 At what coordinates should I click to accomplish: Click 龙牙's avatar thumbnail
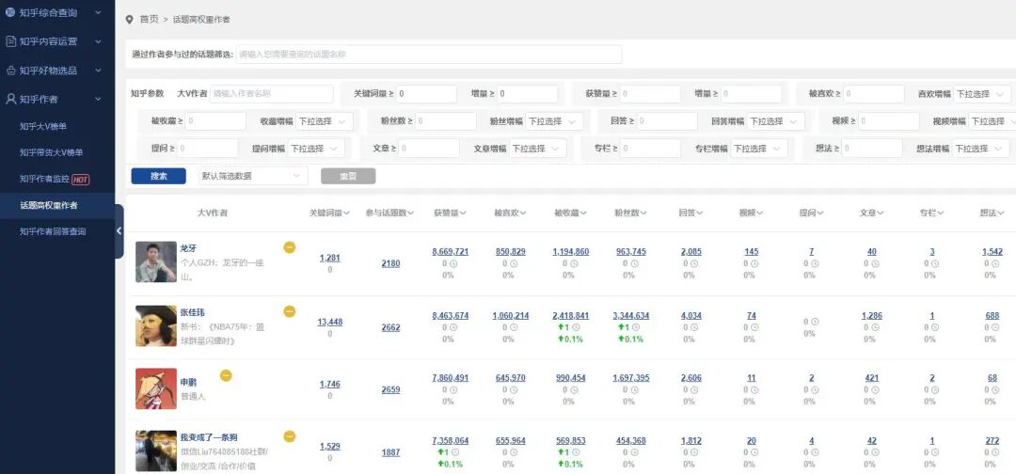(156, 261)
